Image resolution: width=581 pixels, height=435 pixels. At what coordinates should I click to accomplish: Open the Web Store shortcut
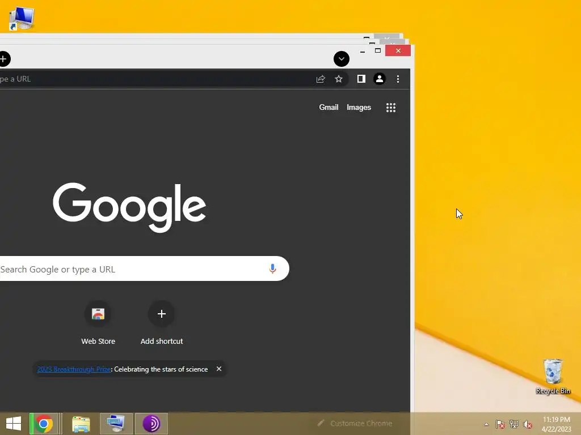coord(98,323)
